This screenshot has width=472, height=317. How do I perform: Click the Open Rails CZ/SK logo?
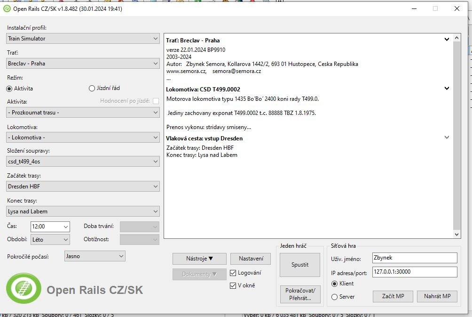[x=24, y=288]
